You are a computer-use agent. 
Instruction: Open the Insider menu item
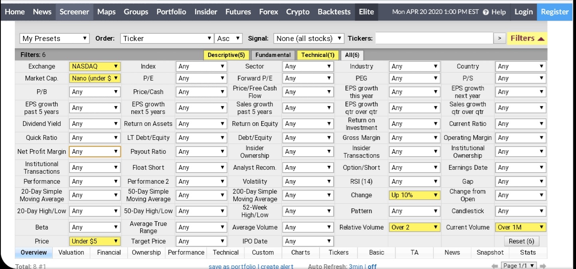206,12
